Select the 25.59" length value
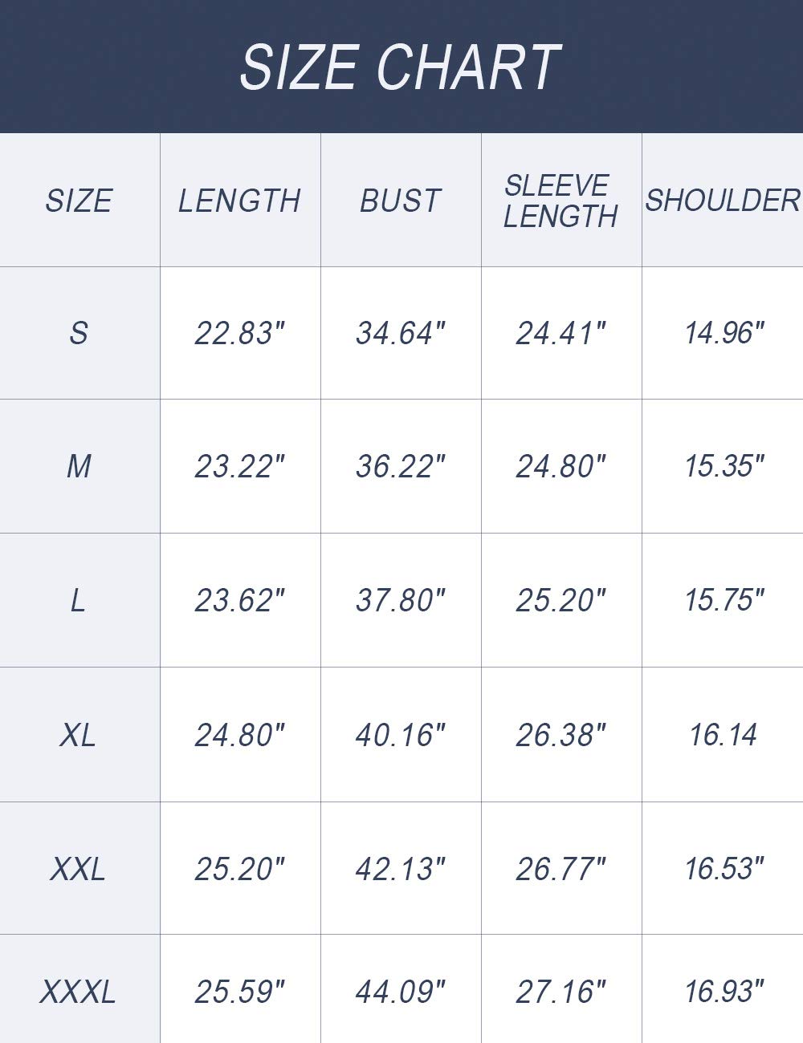803x1043 pixels. coord(239,992)
